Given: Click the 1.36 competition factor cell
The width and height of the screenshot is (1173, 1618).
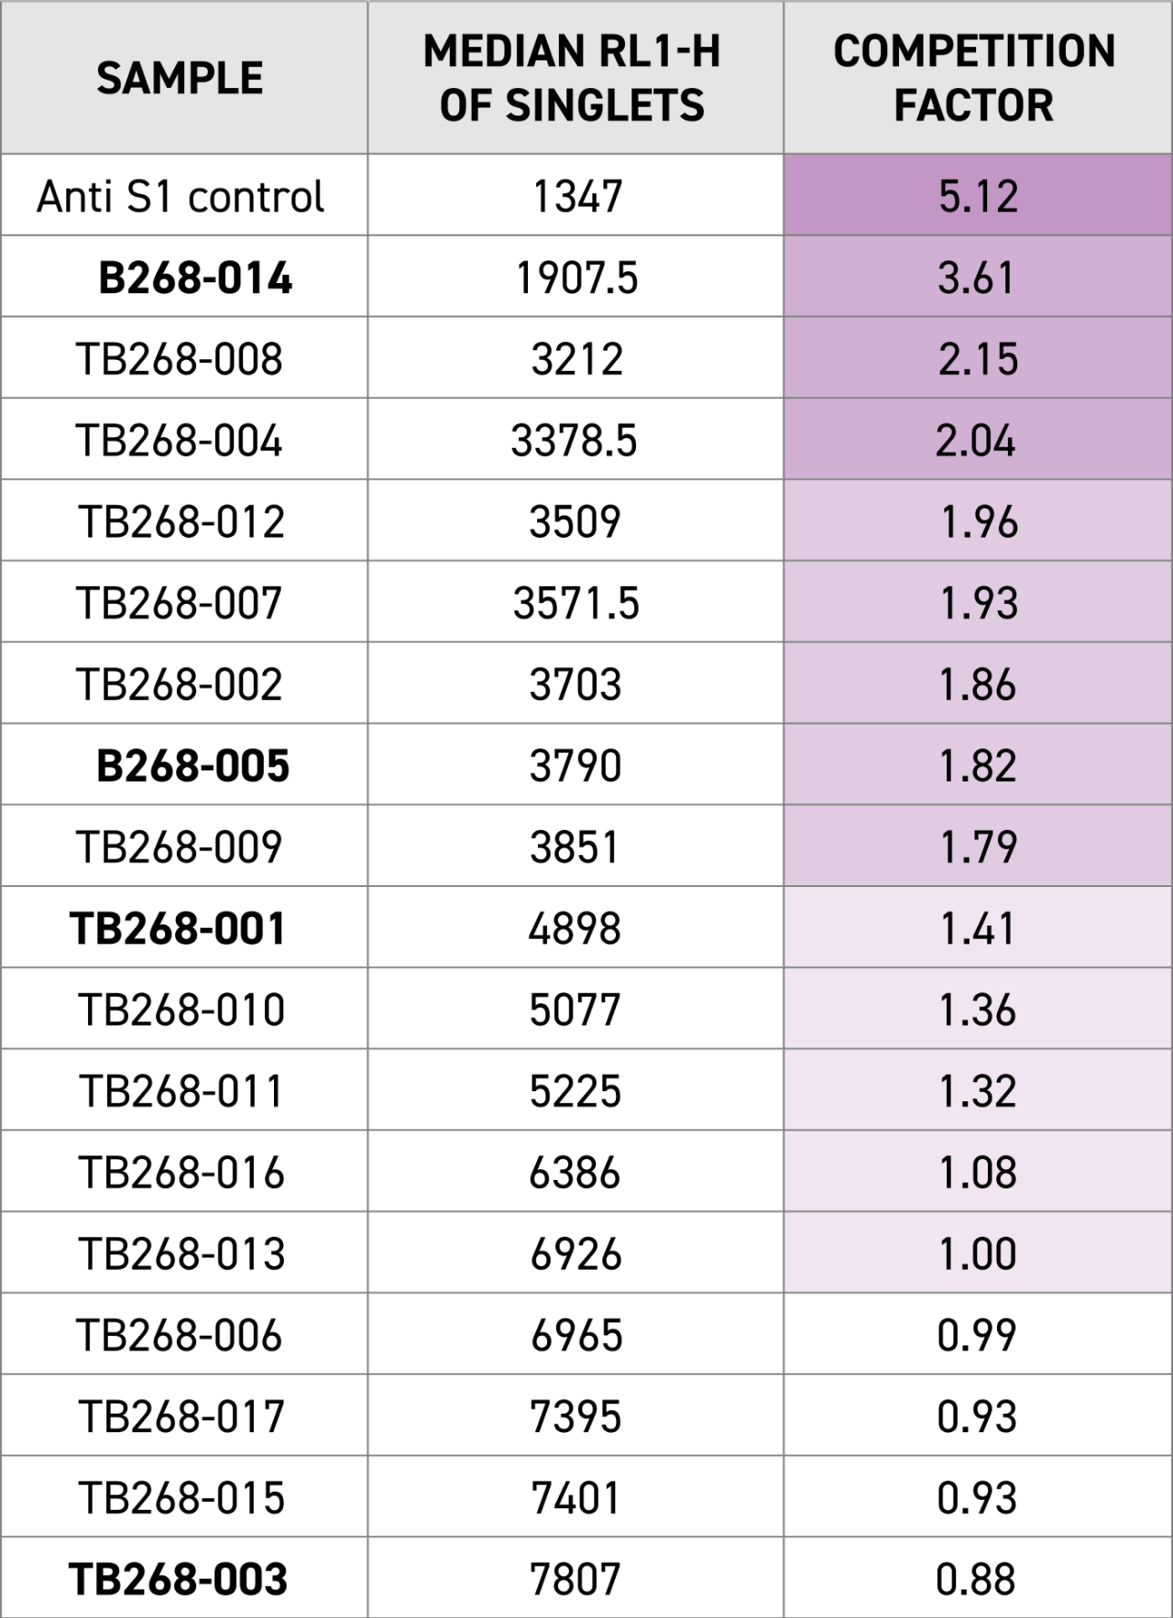Looking at the screenshot, I should point(978,1010).
